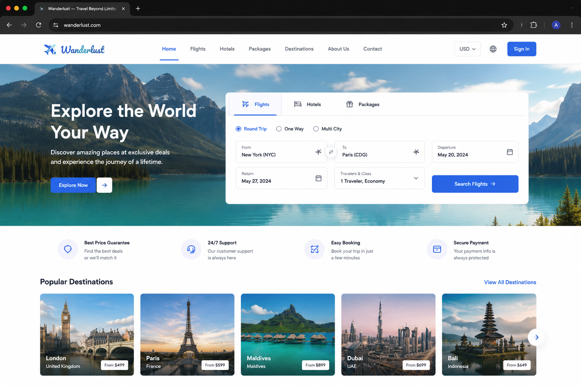Click the next destinations carousel arrow
This screenshot has height=387, width=581.
click(536, 337)
